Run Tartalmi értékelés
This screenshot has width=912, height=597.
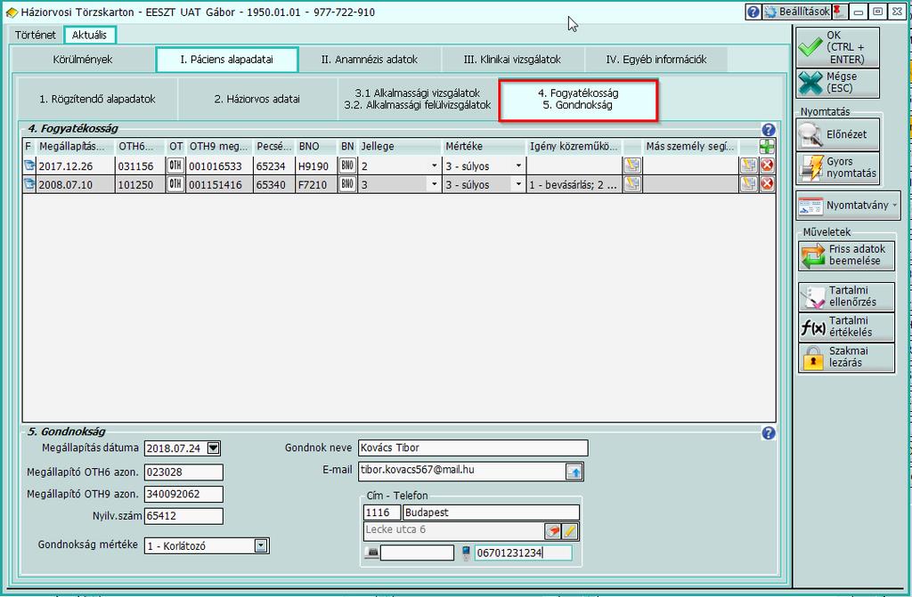[846, 327]
